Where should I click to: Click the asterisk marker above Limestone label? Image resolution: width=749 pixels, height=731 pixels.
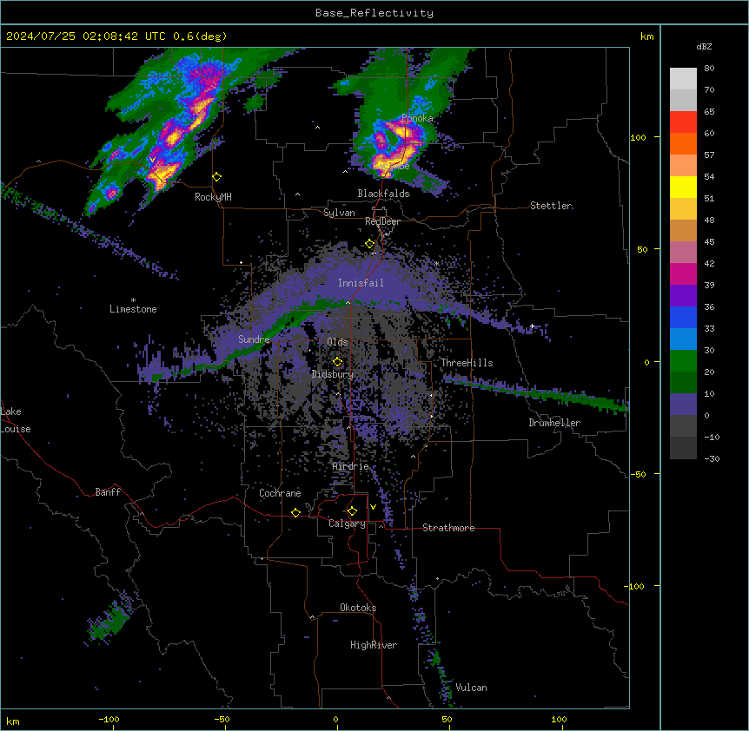pyautogui.click(x=133, y=300)
